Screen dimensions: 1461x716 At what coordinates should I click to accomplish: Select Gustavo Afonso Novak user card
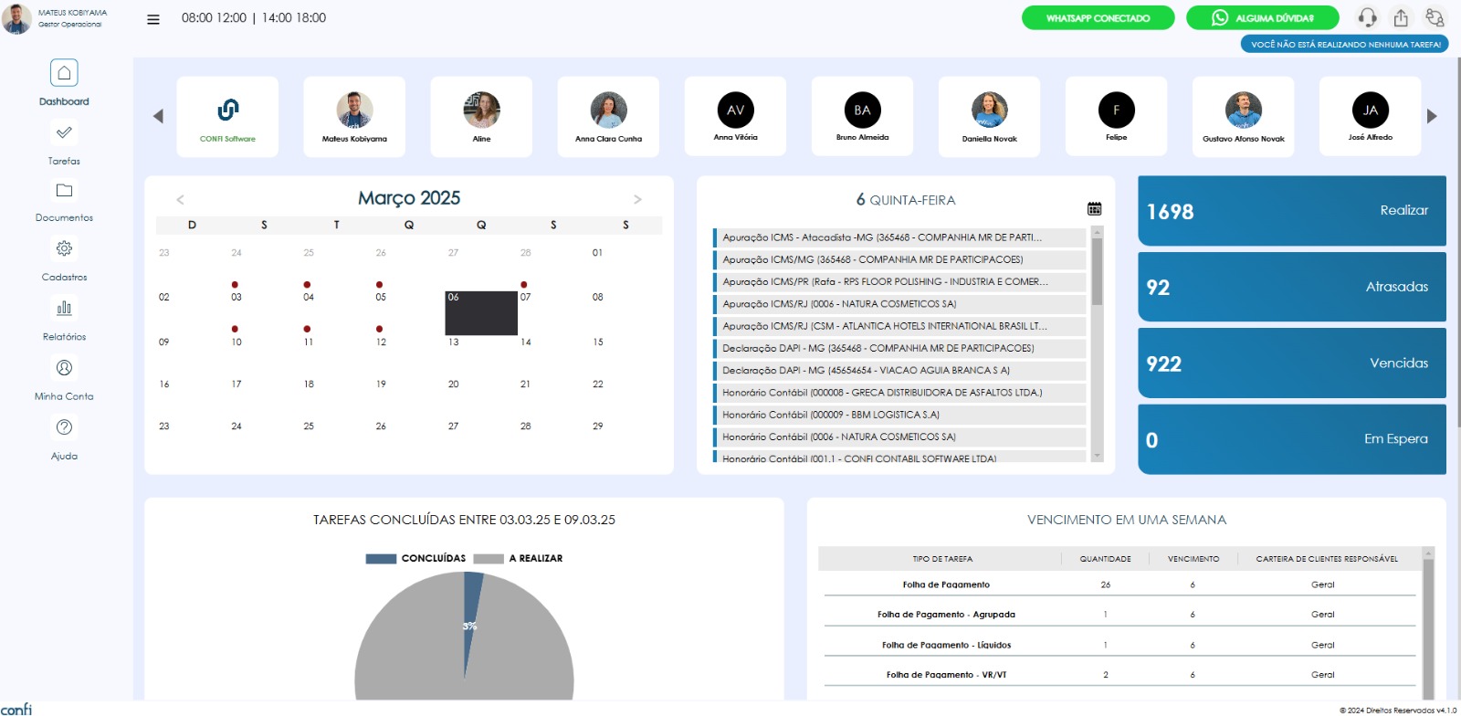coord(1243,117)
